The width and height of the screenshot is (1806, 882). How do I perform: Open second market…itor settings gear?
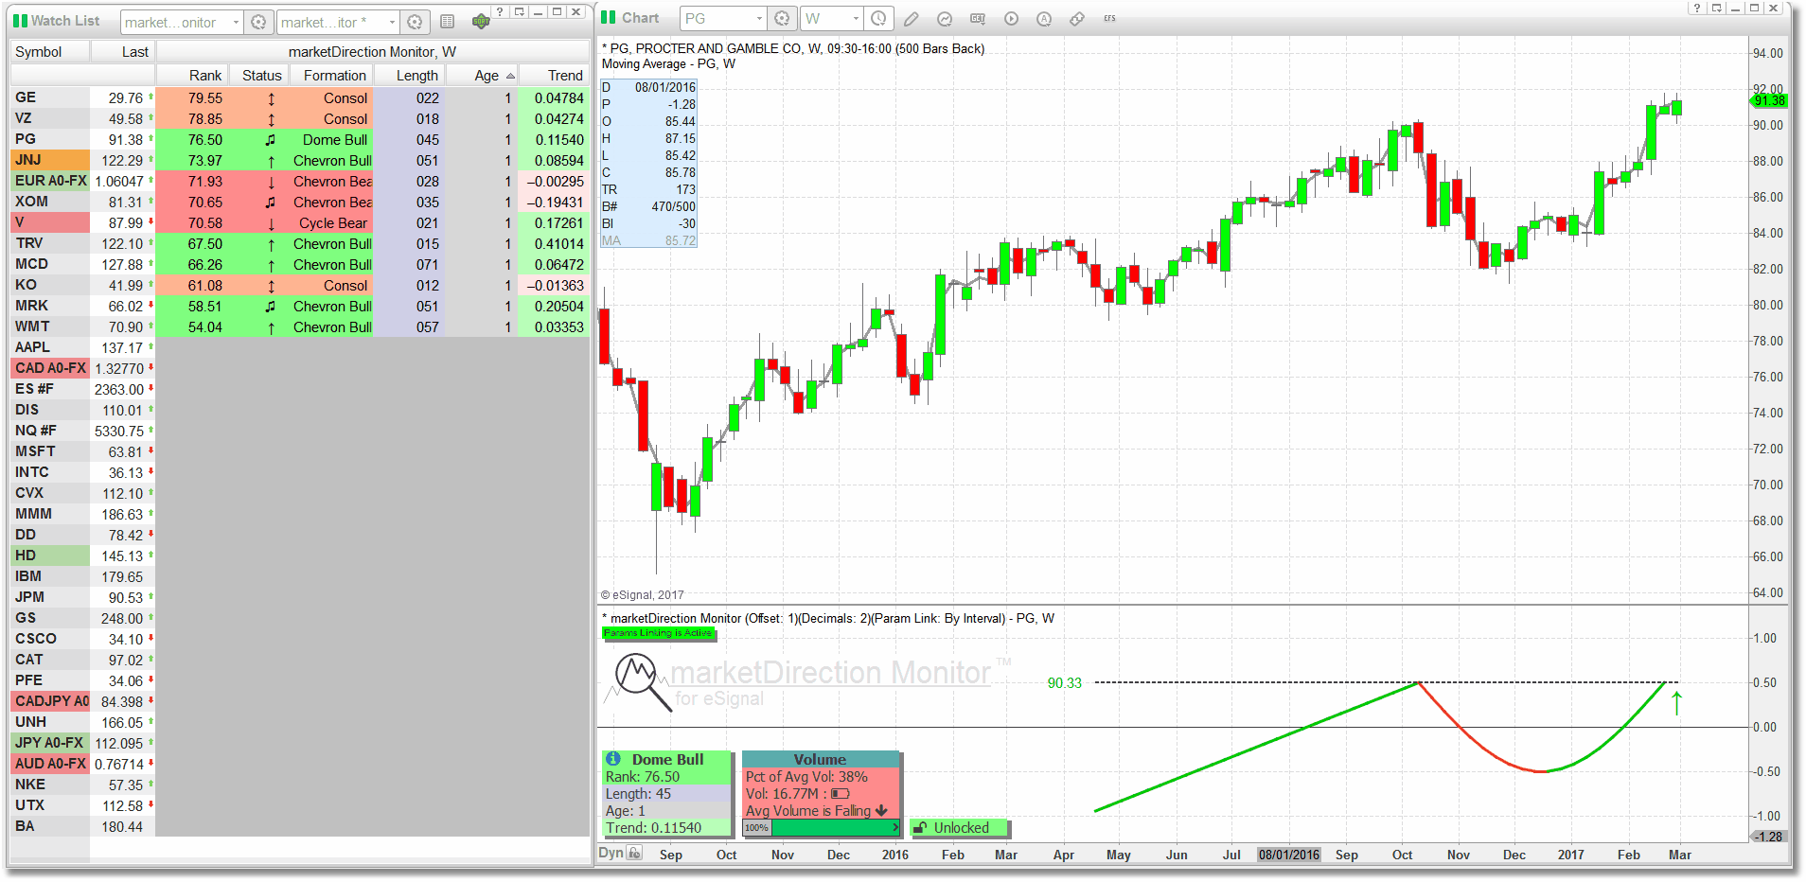coord(415,22)
